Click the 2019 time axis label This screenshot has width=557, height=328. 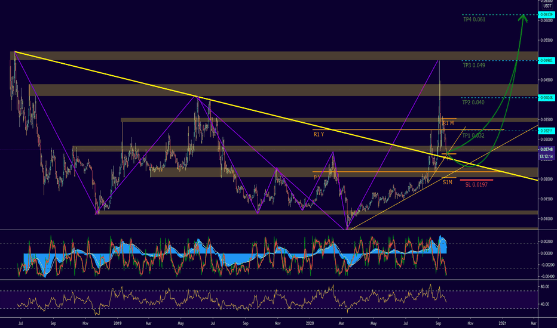point(118,323)
